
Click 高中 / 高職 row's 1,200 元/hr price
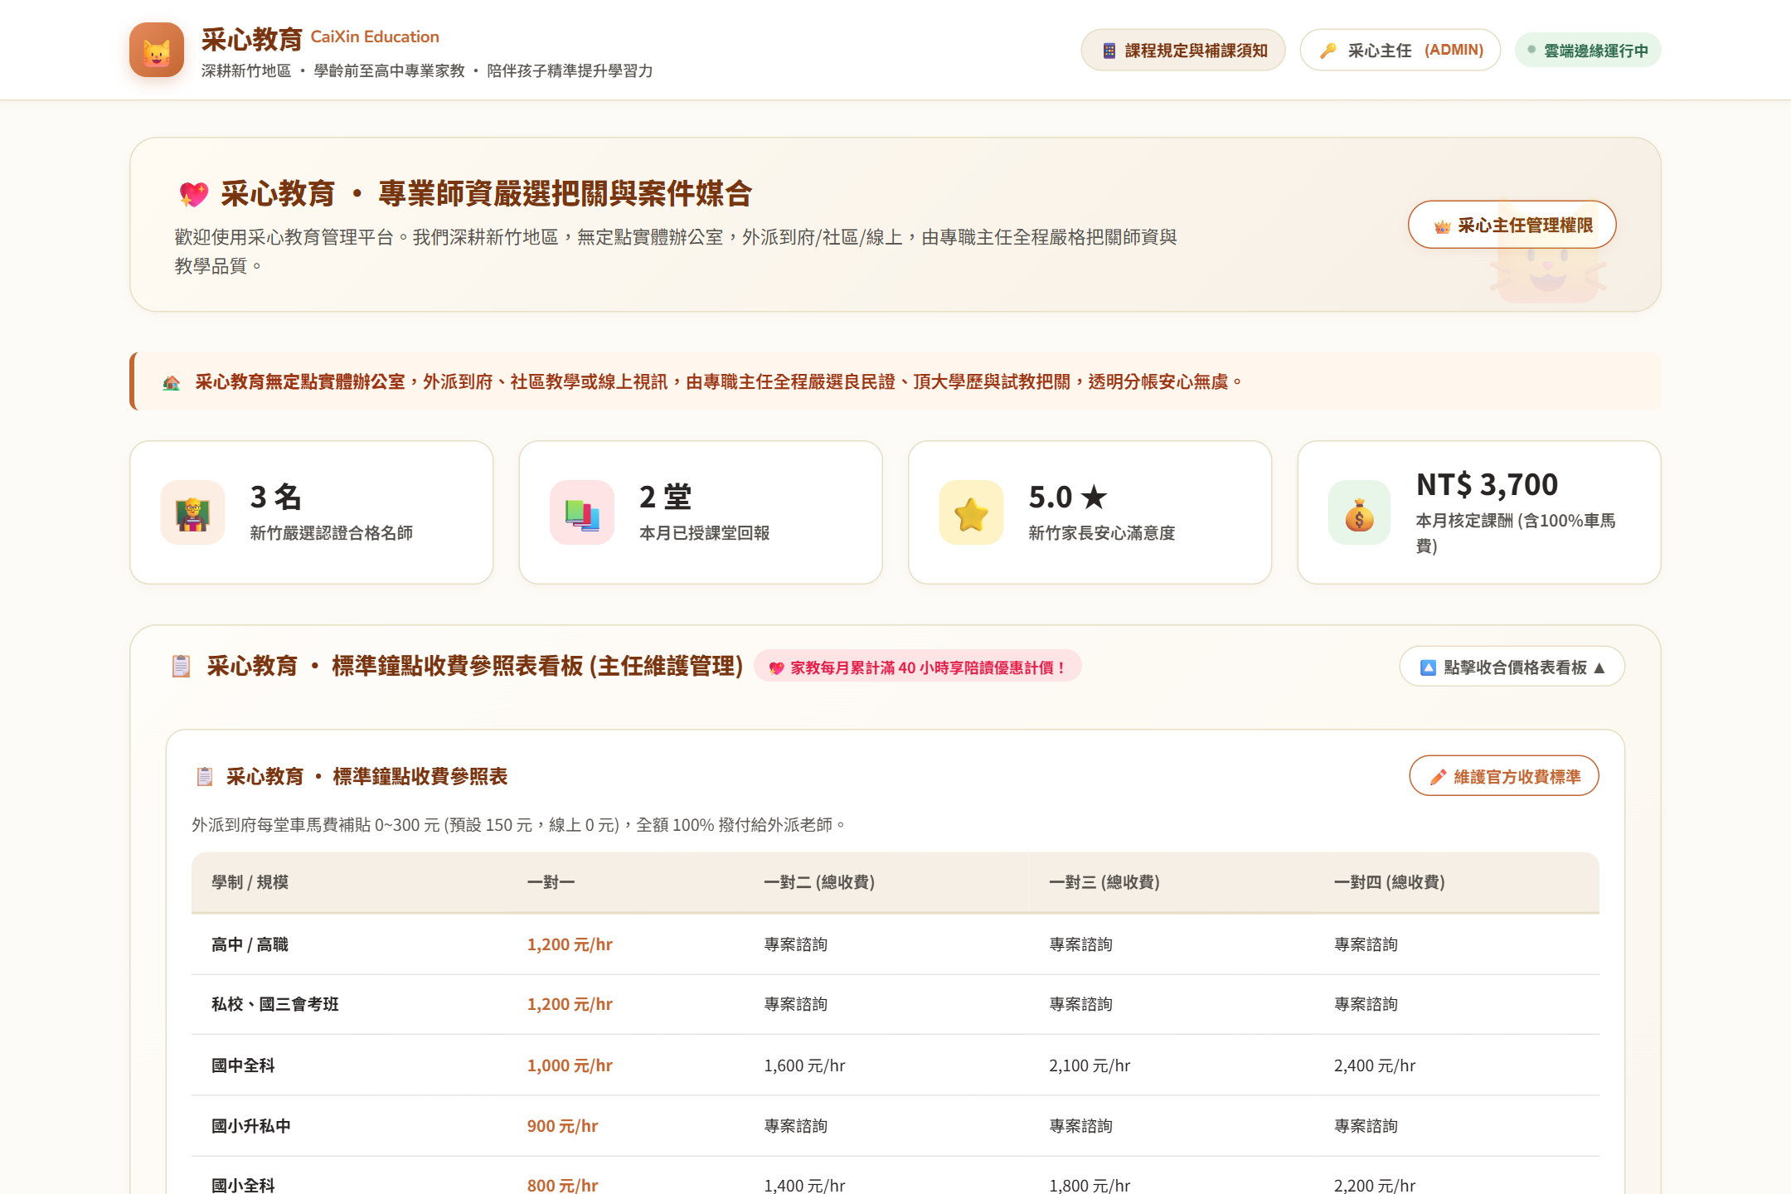(570, 944)
